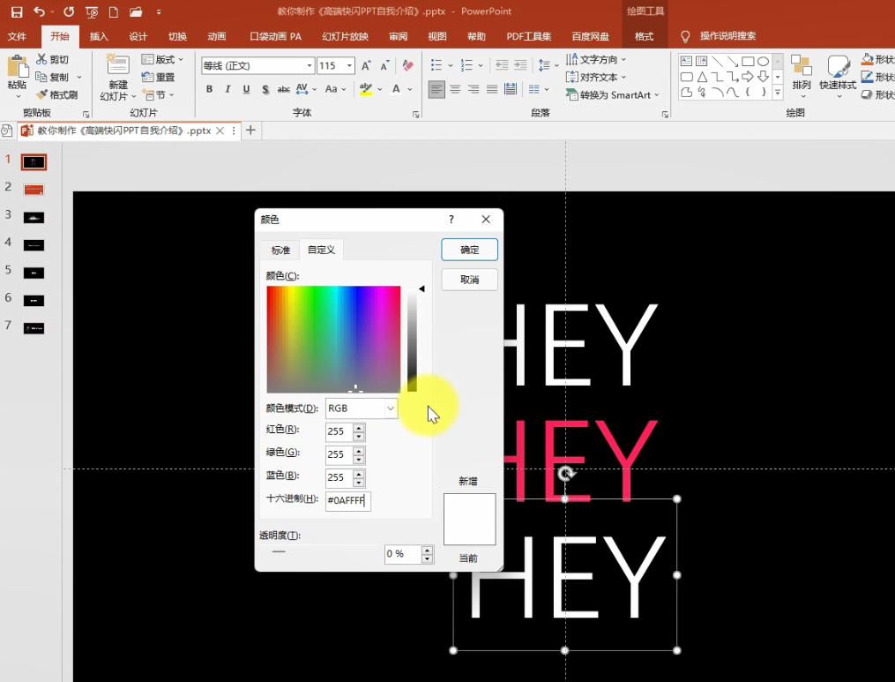Image resolution: width=895 pixels, height=682 pixels.
Task: Open Quick Styles (快速样式) gallery
Action: (x=838, y=76)
